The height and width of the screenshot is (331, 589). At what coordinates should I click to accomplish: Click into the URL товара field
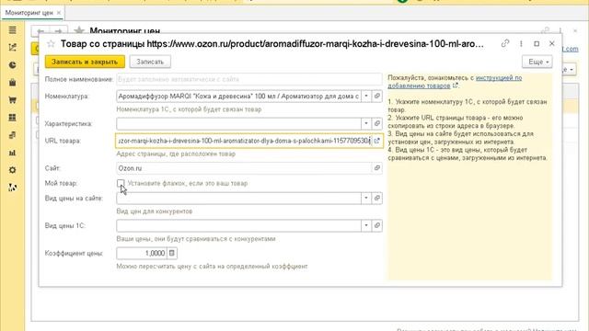coord(244,141)
